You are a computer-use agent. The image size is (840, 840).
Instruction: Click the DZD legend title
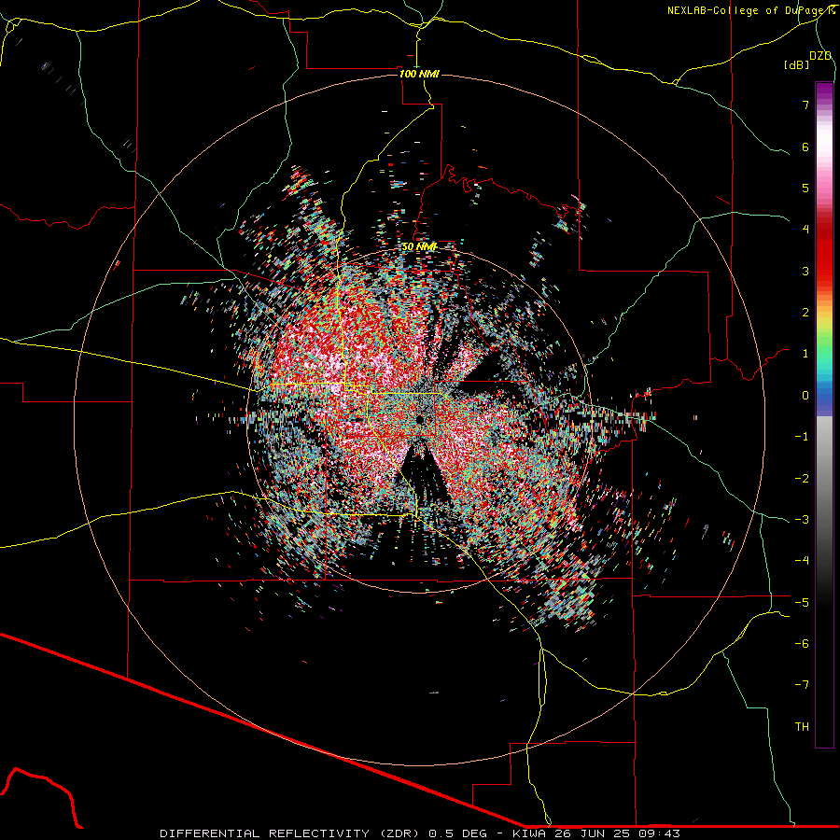(820, 56)
